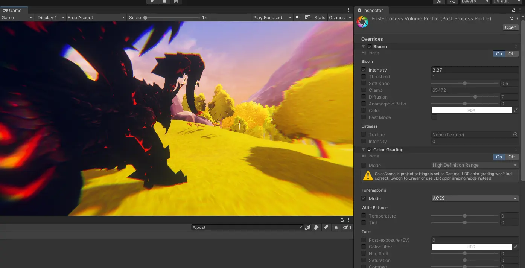Click the keyboard shortcuts icon in Game toolbar
Viewport: 525px width, 268px height.
click(308, 17)
